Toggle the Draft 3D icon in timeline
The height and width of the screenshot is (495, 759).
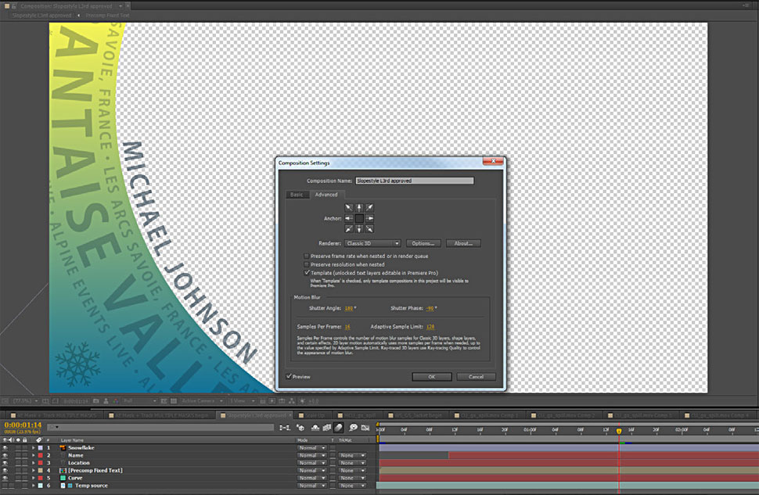point(302,428)
